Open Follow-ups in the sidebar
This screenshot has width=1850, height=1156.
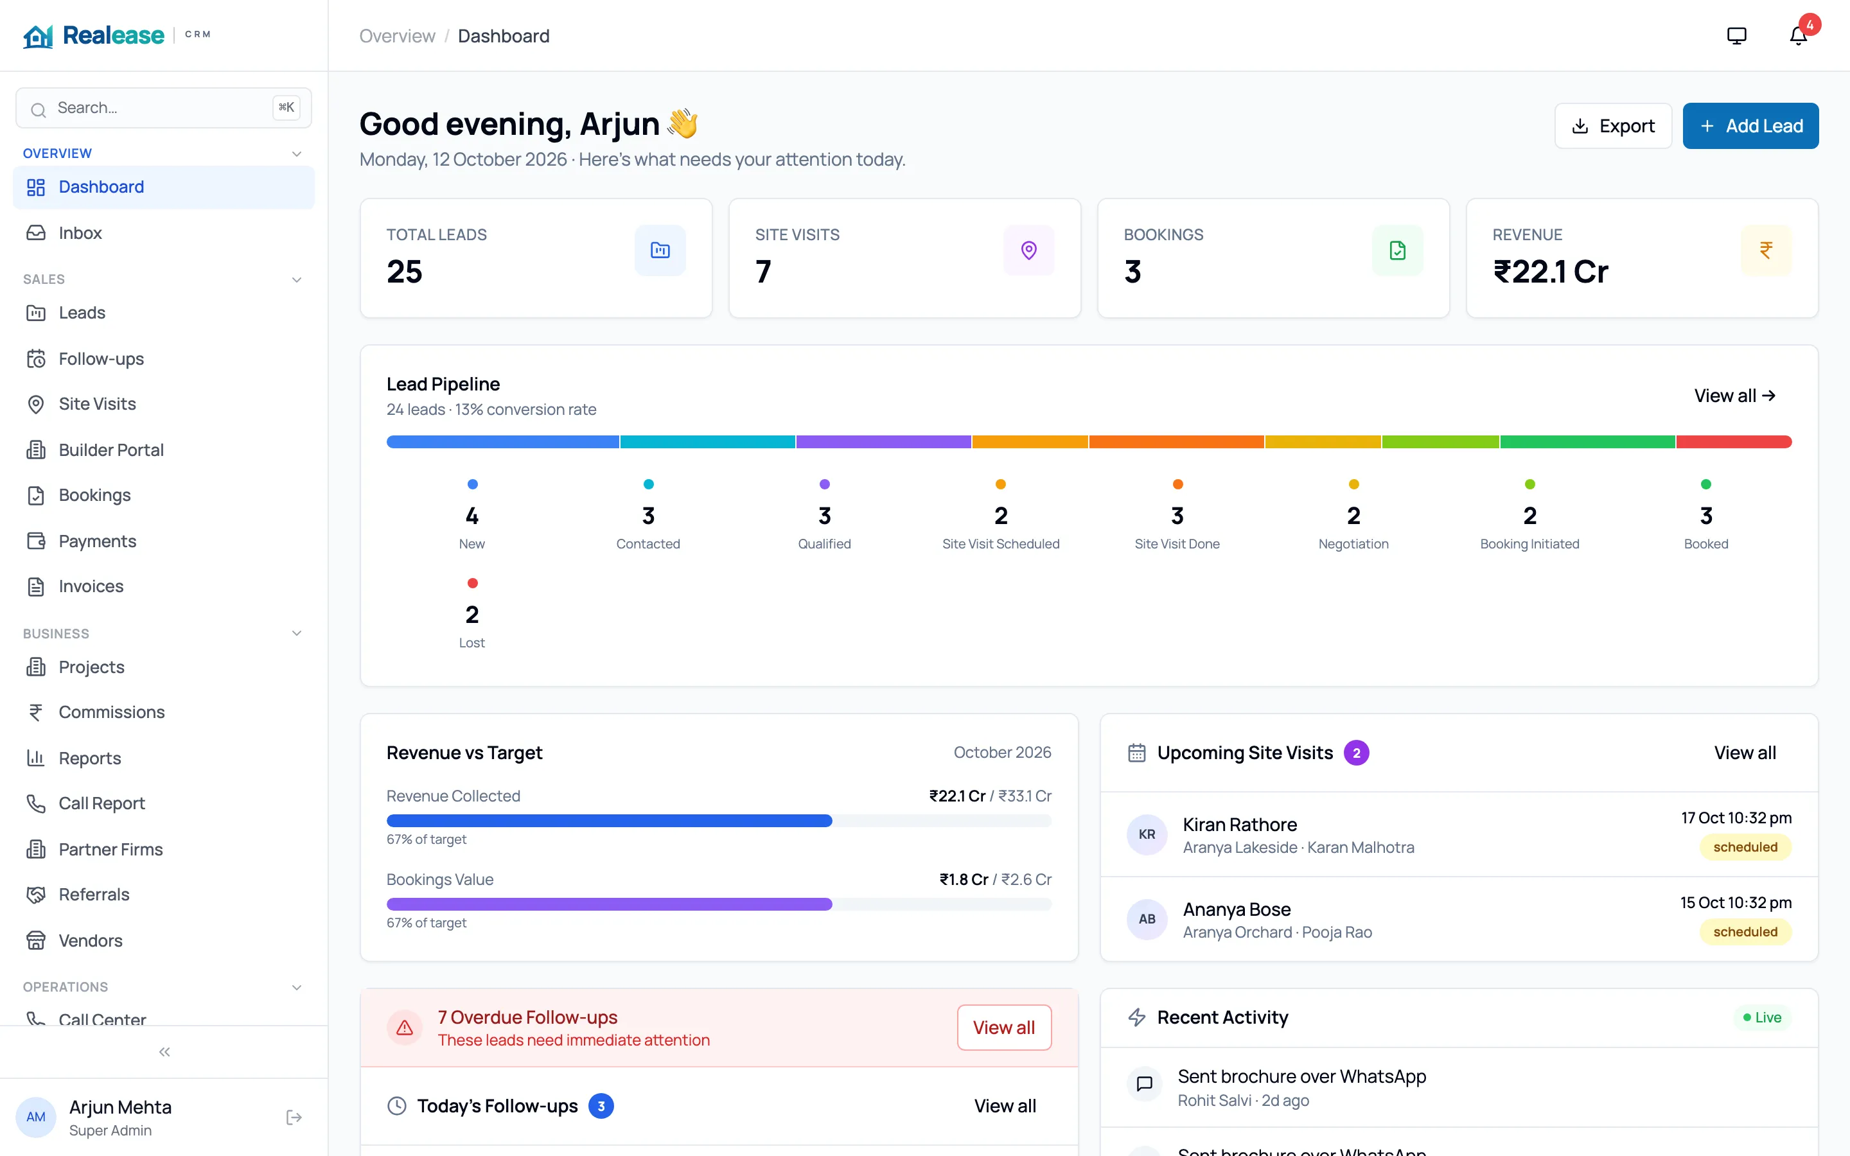coord(164,358)
